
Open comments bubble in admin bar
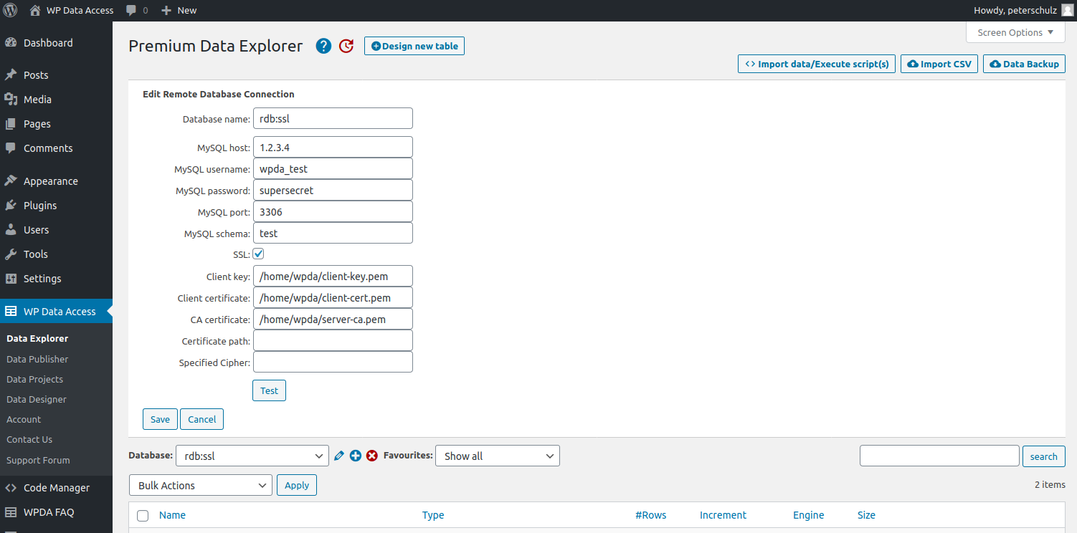[x=131, y=11]
